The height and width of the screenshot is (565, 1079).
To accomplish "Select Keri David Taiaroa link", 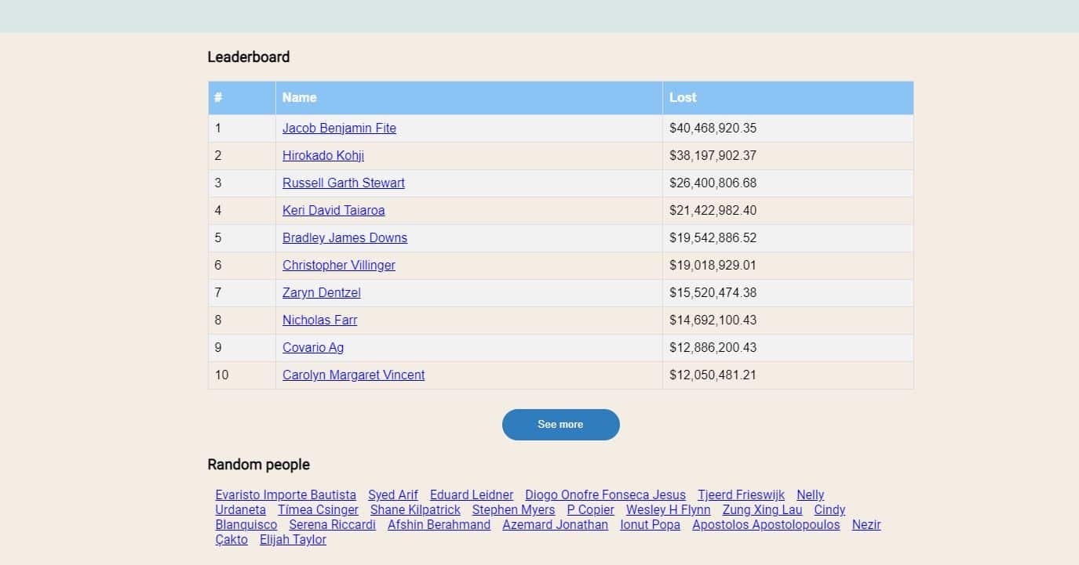I will (x=334, y=210).
